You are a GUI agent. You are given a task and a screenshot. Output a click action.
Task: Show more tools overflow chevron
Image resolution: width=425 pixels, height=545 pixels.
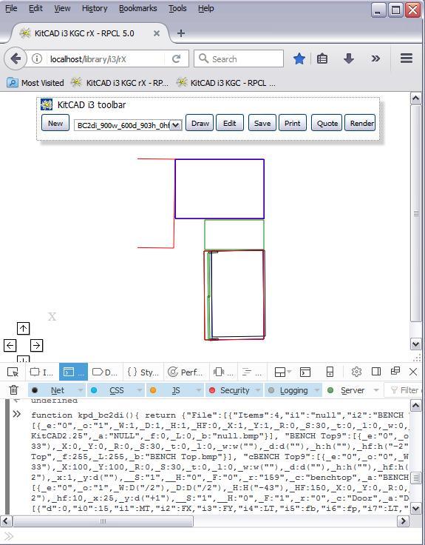click(375, 58)
